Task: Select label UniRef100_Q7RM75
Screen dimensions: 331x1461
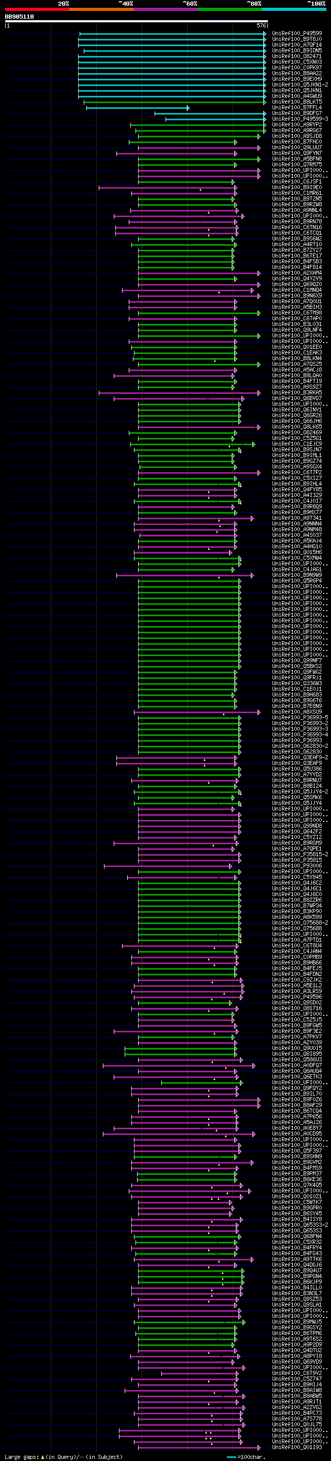Action: tap(297, 164)
